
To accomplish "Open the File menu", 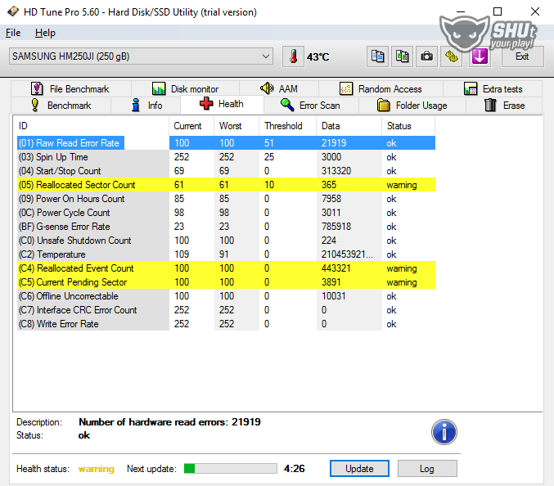I will (13, 33).
